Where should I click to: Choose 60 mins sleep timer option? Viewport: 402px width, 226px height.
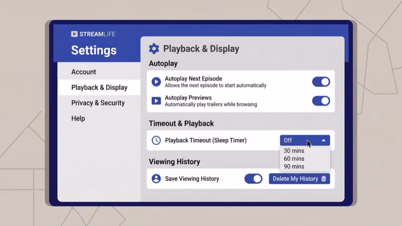tap(294, 159)
